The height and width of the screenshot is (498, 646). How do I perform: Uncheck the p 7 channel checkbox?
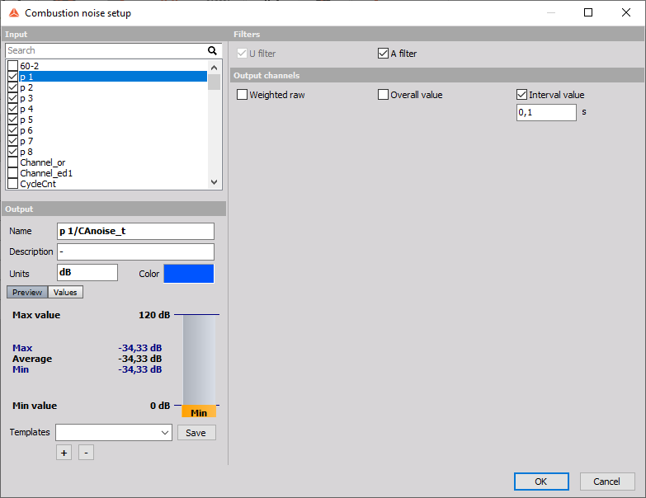[x=12, y=140]
